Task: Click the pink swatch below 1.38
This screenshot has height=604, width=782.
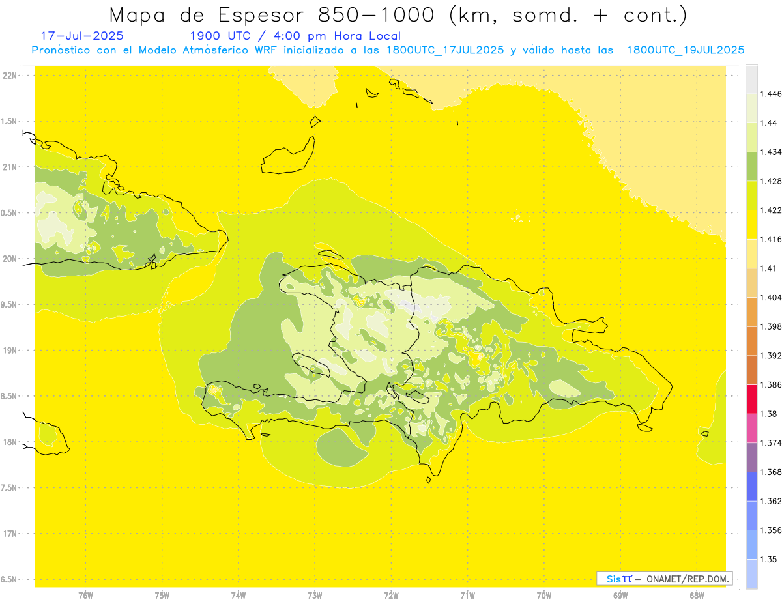Action: click(x=751, y=428)
